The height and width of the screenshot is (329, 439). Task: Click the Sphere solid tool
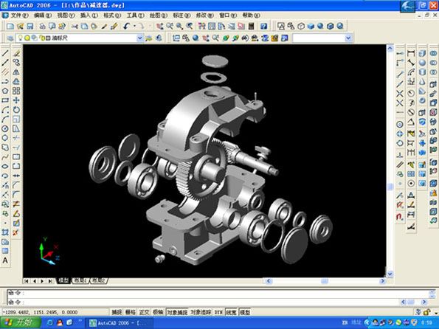[422, 63]
